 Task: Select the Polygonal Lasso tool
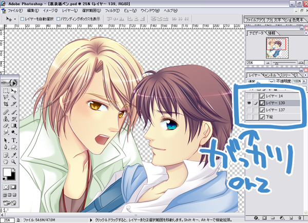coord(6,97)
